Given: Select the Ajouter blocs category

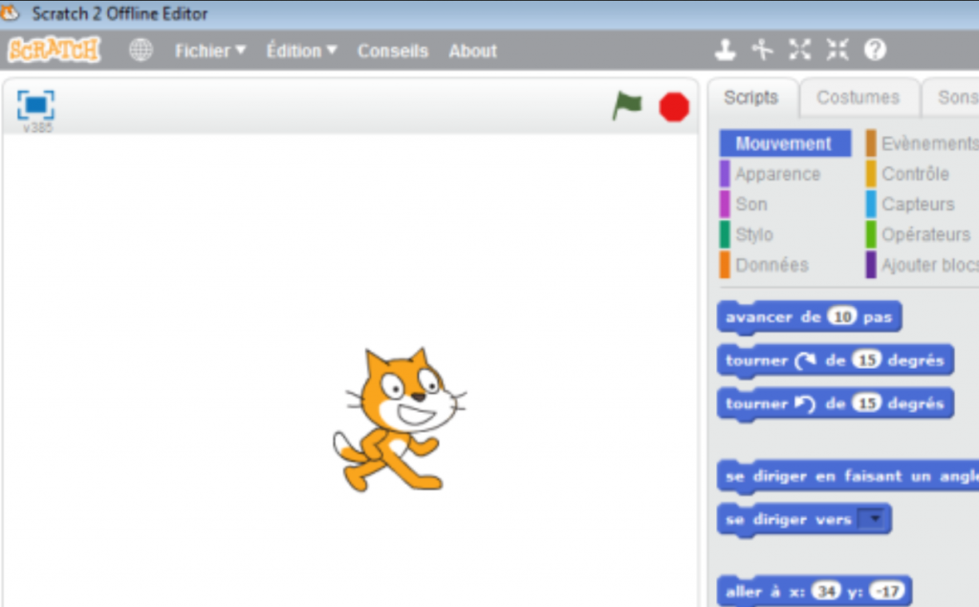Looking at the screenshot, I should 929,265.
